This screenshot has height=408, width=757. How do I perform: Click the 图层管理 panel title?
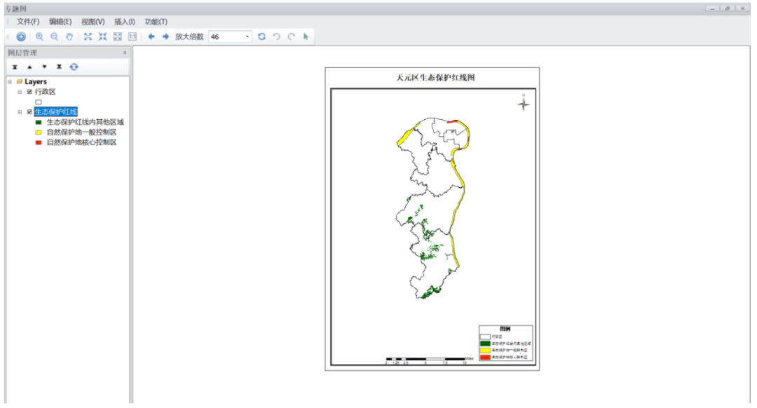tap(22, 53)
